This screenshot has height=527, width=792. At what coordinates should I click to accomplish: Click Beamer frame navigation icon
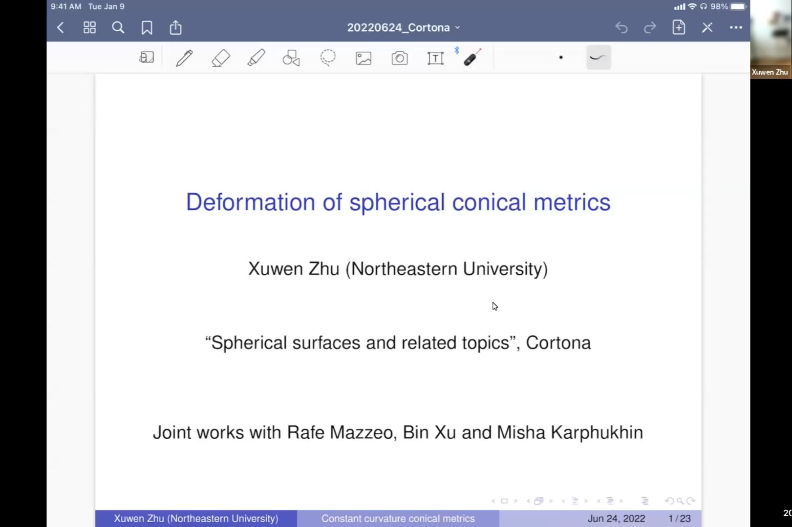538,501
